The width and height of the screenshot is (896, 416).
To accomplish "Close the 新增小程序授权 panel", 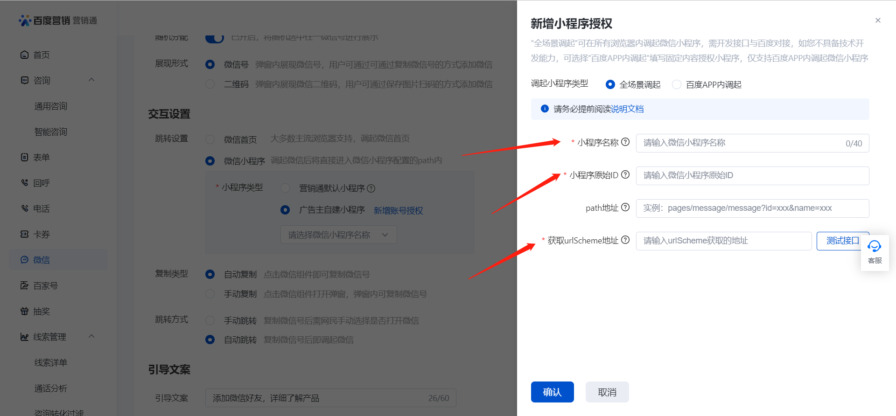I will (x=878, y=21).
